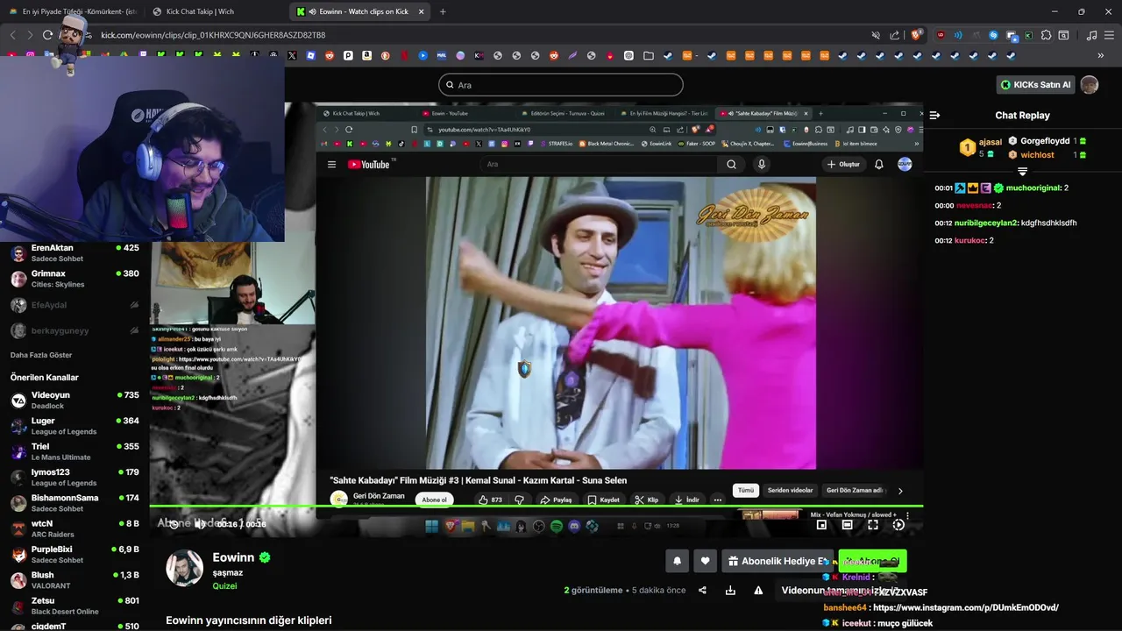
Task: Report clip using warning triangle icon
Action: (x=758, y=591)
